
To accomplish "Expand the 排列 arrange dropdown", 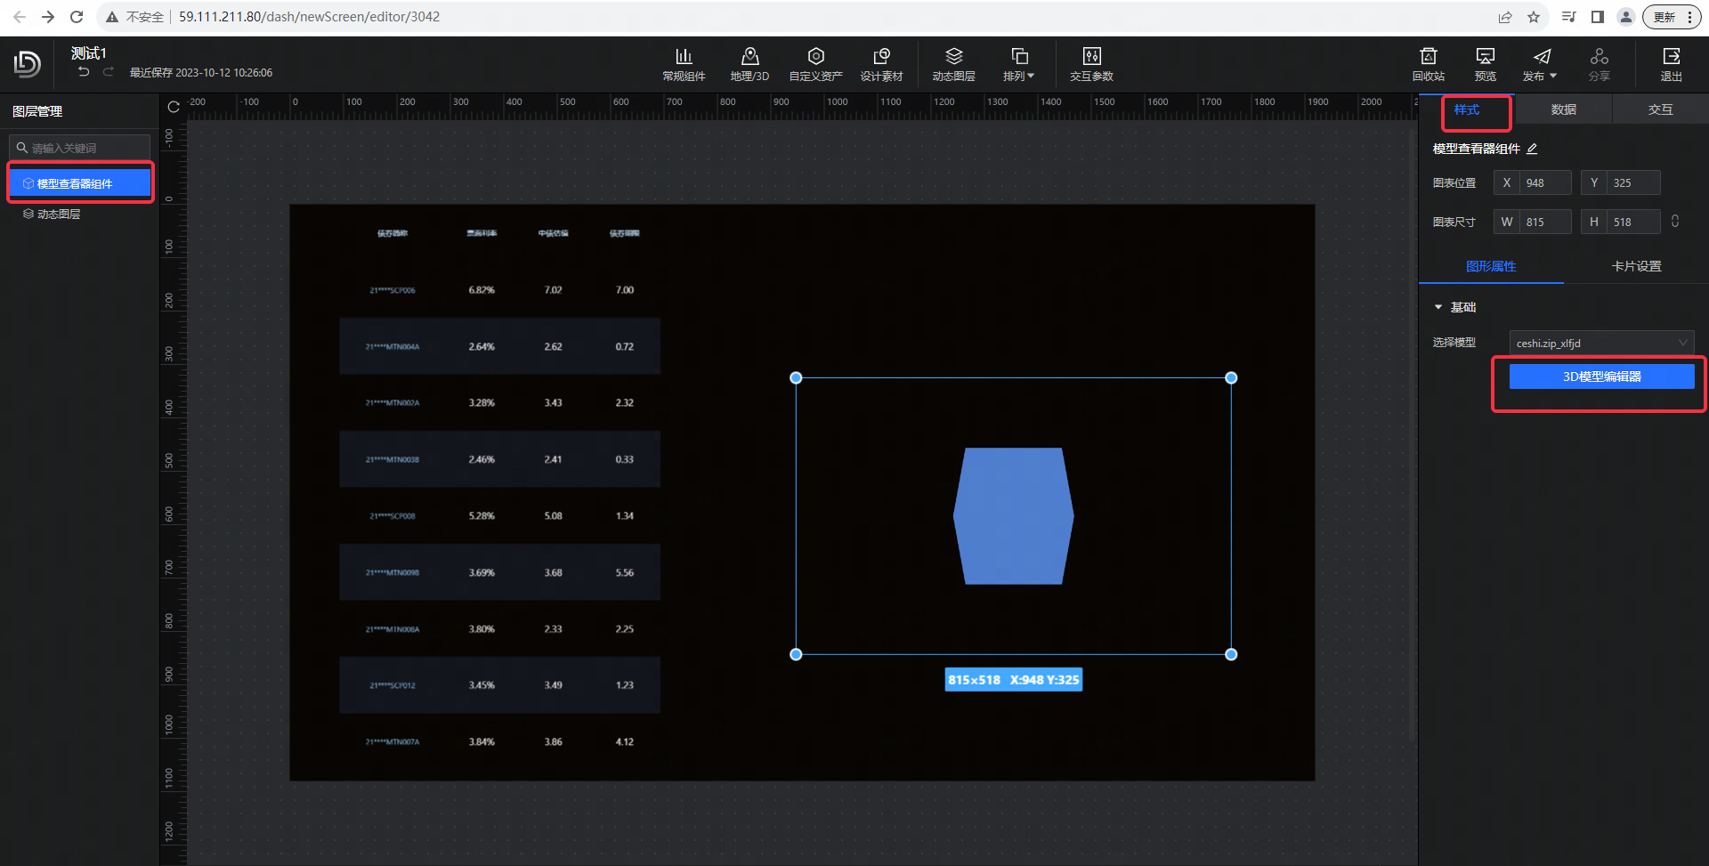I will pos(1019,64).
